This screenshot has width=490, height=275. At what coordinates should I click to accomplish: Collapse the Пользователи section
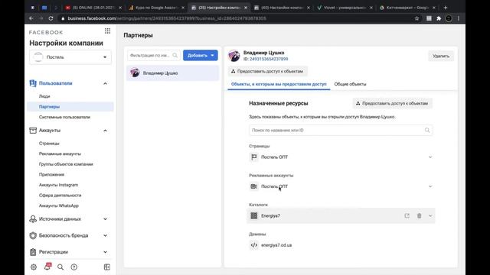click(x=106, y=83)
